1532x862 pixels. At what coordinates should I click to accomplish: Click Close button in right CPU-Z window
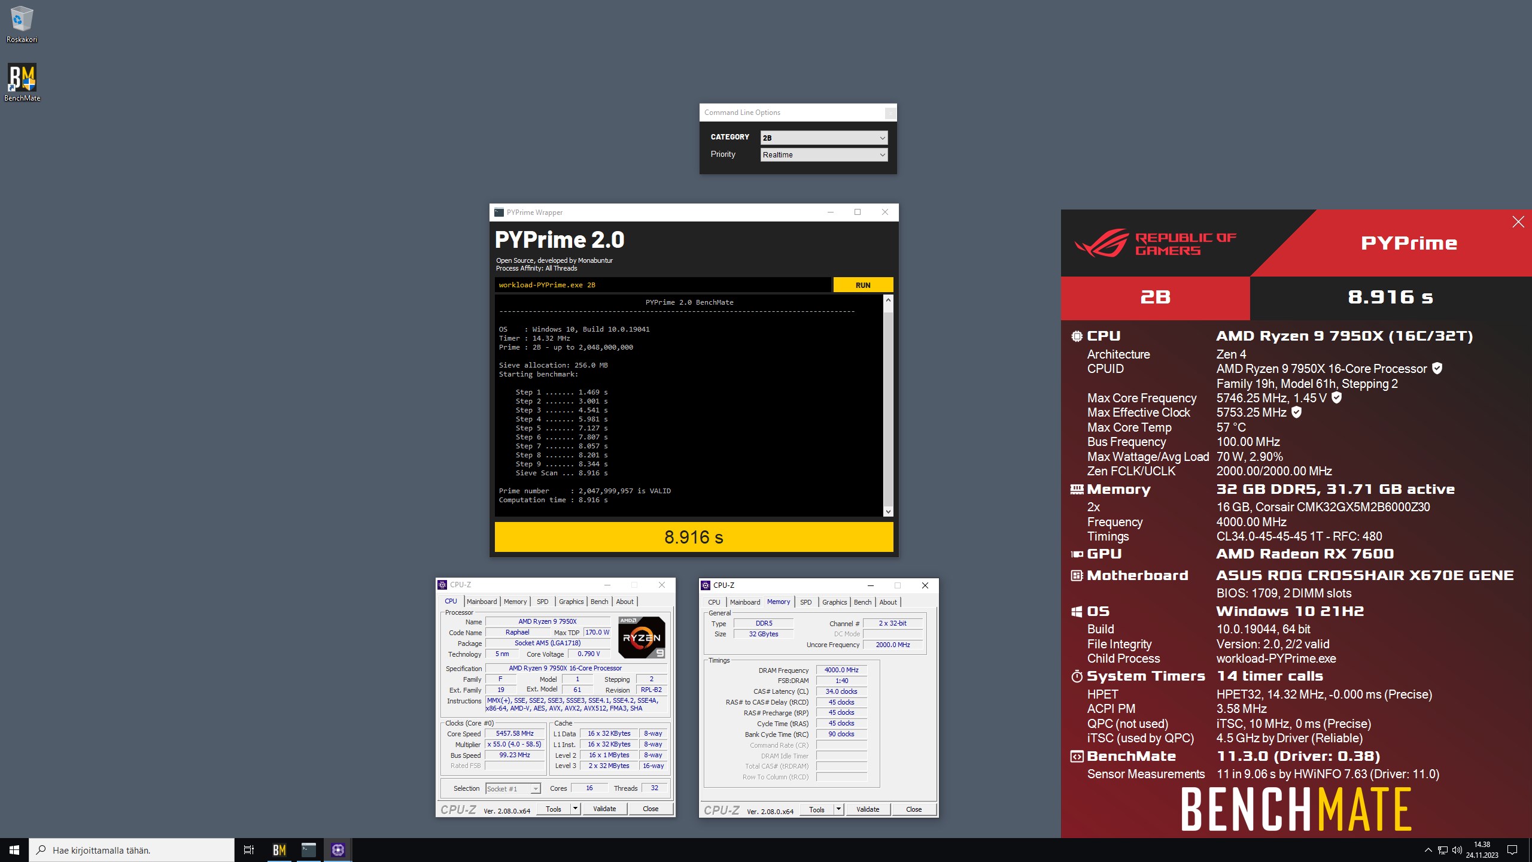click(x=914, y=810)
